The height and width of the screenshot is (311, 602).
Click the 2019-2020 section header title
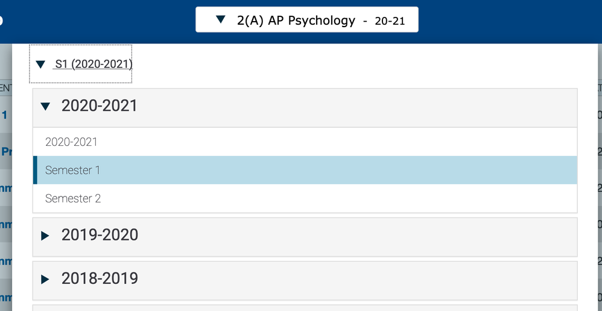[x=100, y=235]
